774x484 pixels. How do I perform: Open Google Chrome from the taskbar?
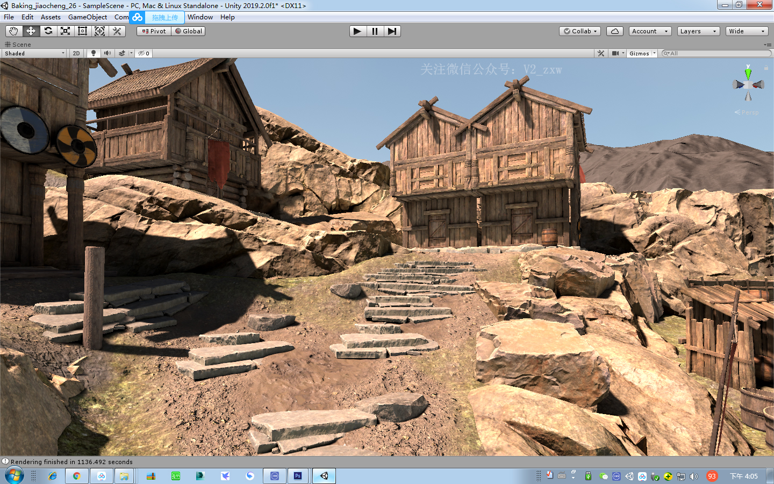click(76, 476)
